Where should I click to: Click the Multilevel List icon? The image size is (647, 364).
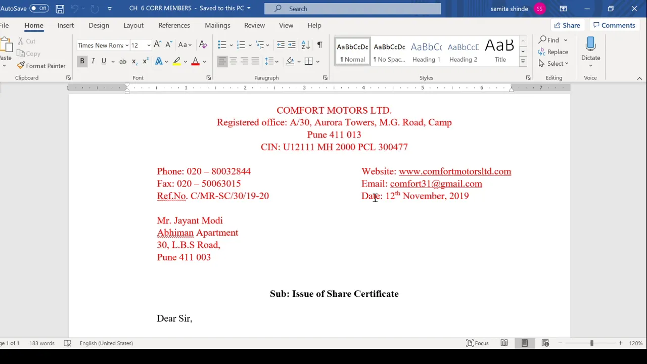[x=260, y=45]
